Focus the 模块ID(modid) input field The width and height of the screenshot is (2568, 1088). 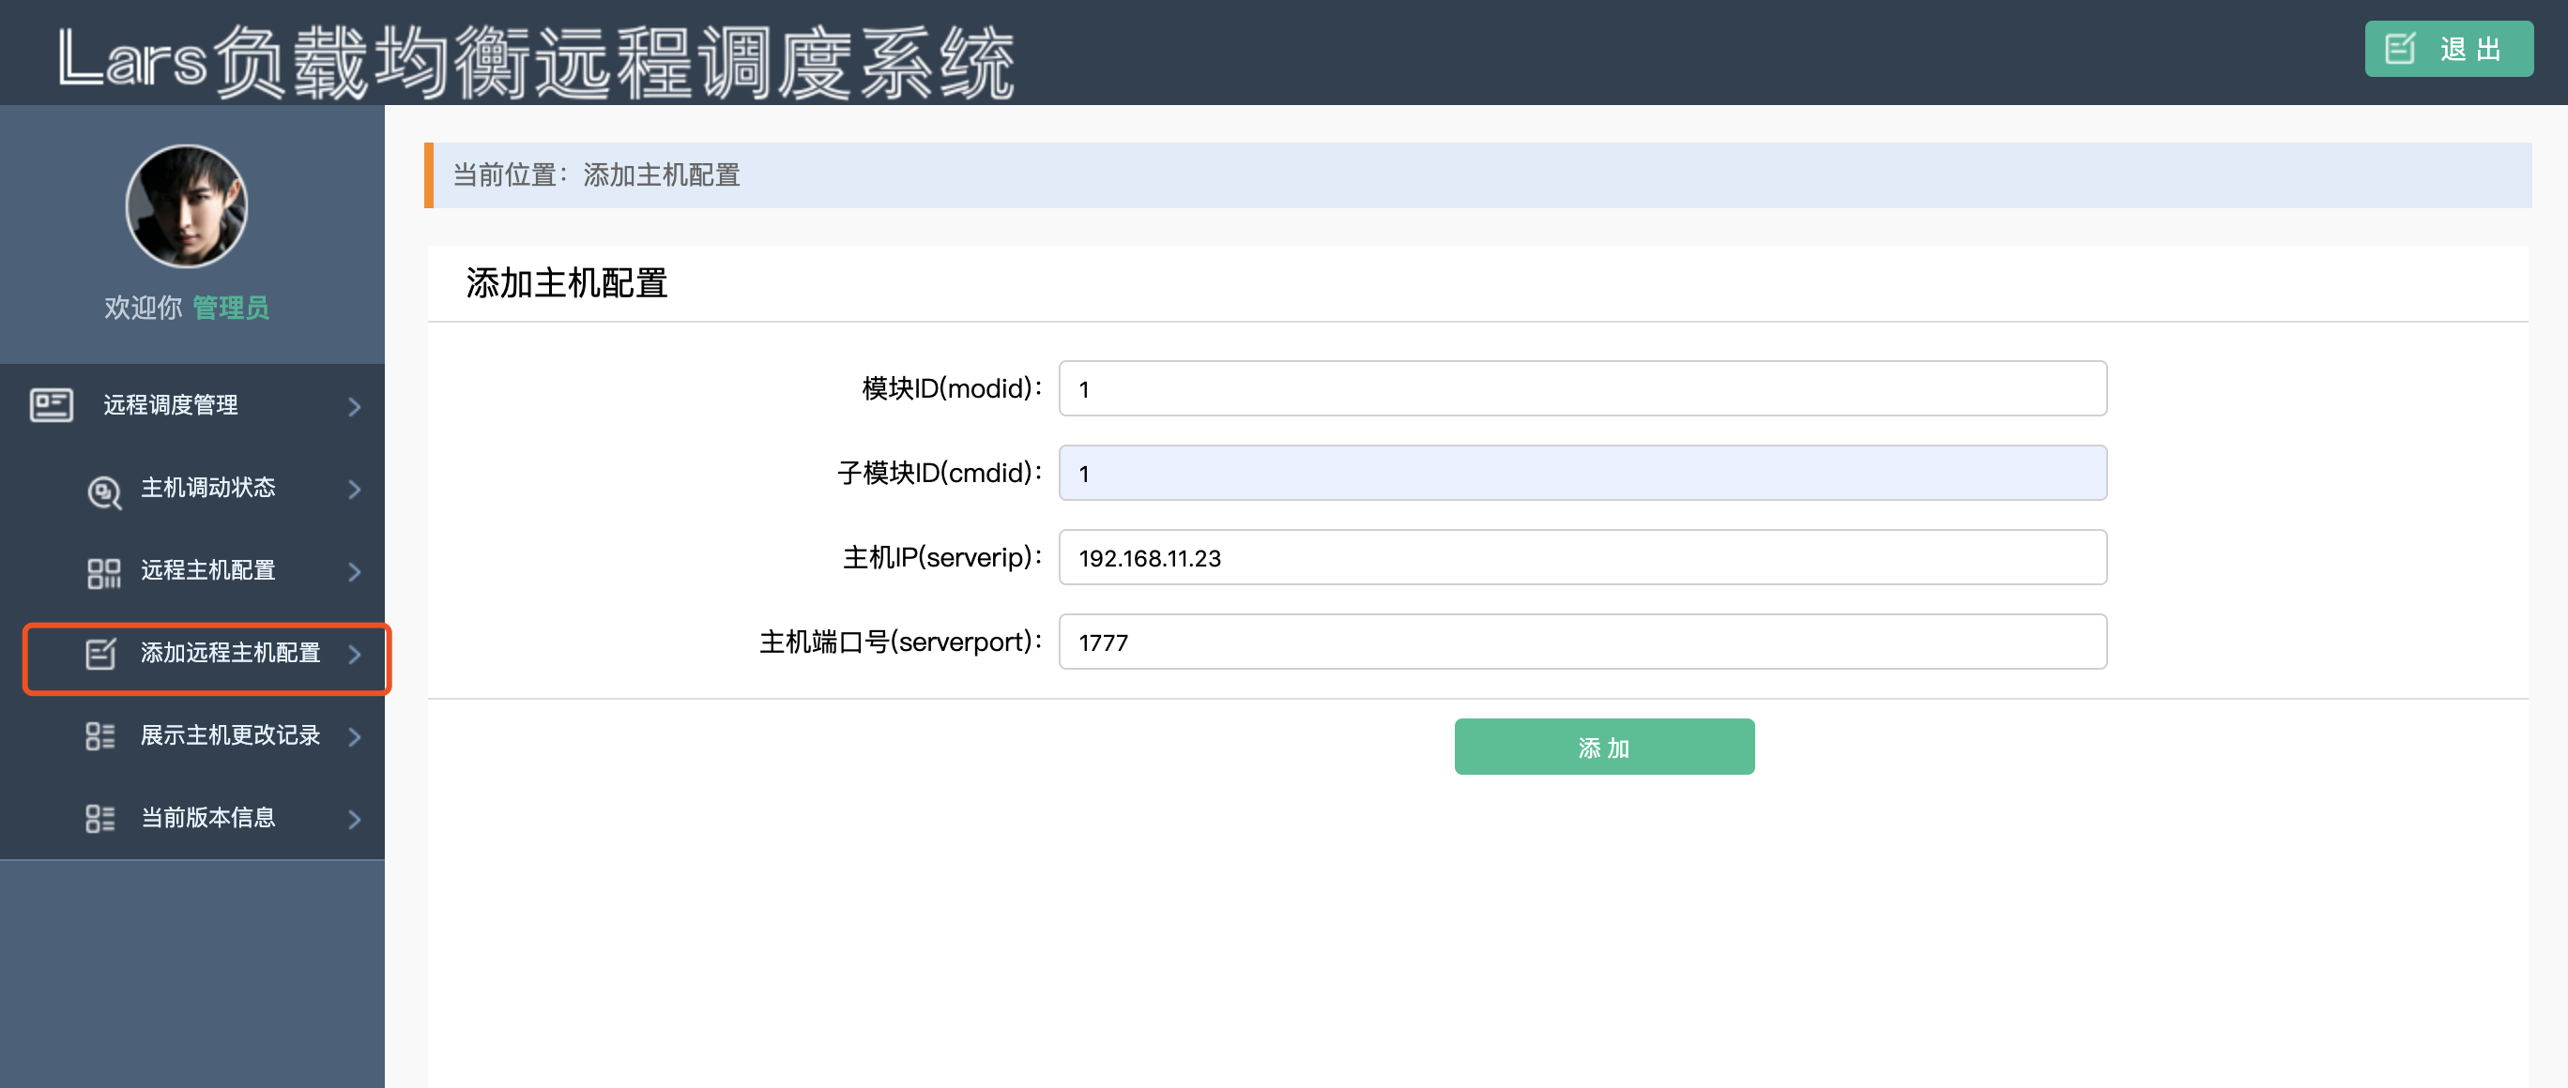coord(1582,388)
